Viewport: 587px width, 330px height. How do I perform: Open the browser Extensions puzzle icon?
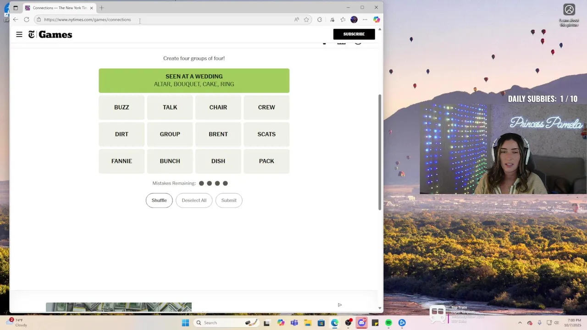320,20
